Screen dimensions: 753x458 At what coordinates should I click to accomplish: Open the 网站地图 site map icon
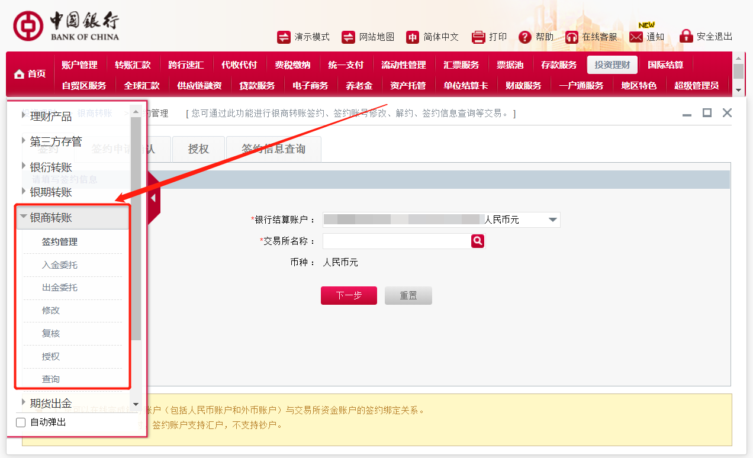tap(348, 37)
